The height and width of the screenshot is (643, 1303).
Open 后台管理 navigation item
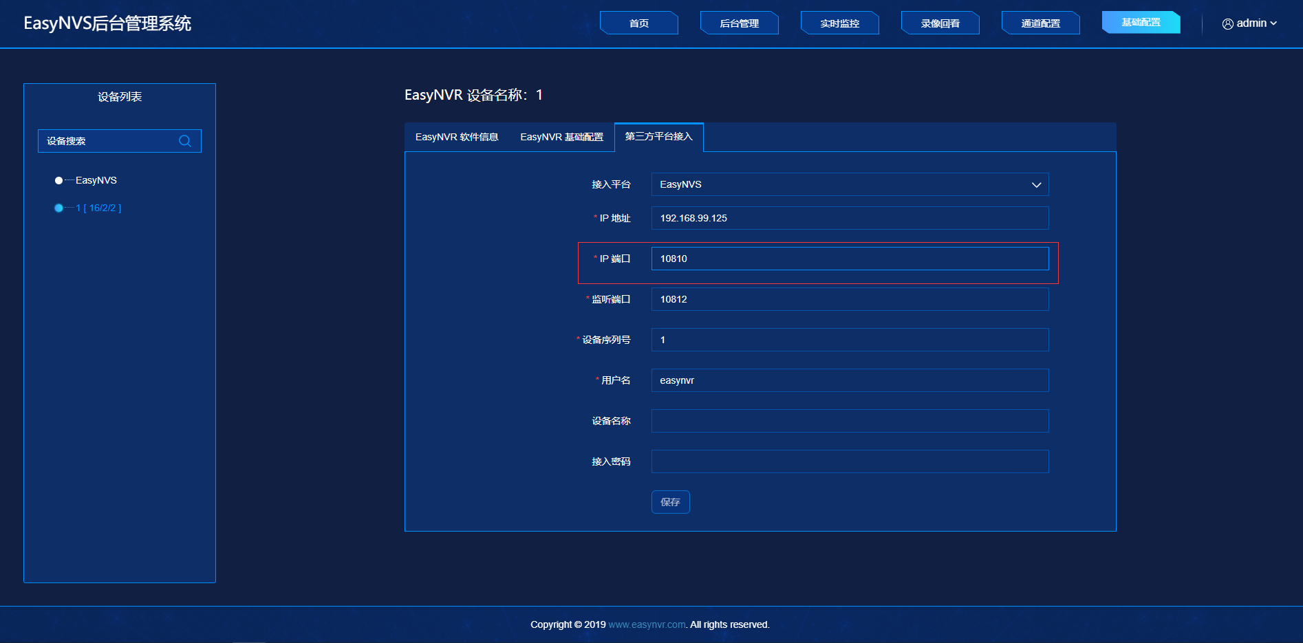point(740,23)
